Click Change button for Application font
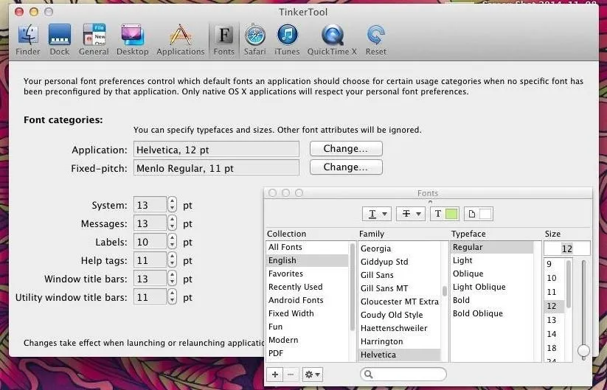Screen dimensions: 607x390 (x=346, y=149)
